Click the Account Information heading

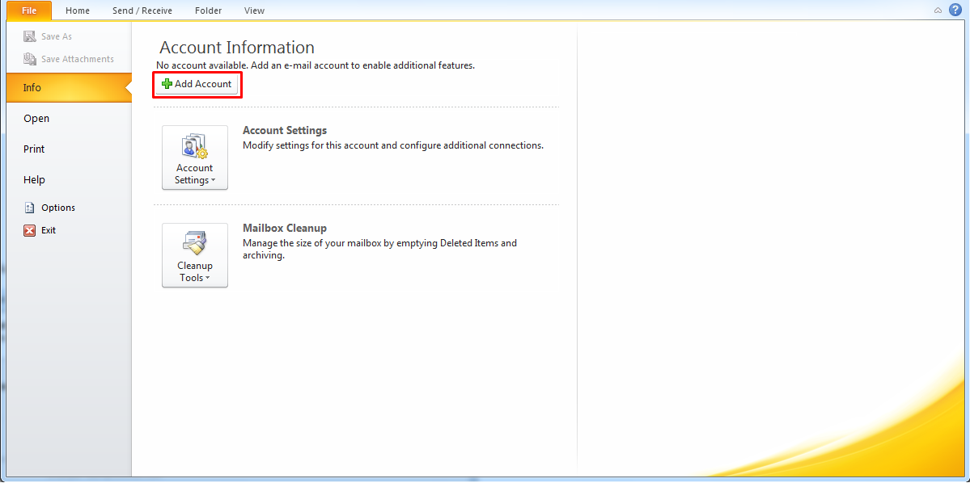237,48
